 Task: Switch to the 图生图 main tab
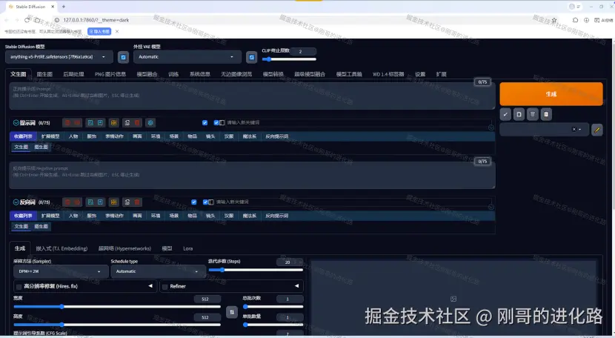coord(44,74)
